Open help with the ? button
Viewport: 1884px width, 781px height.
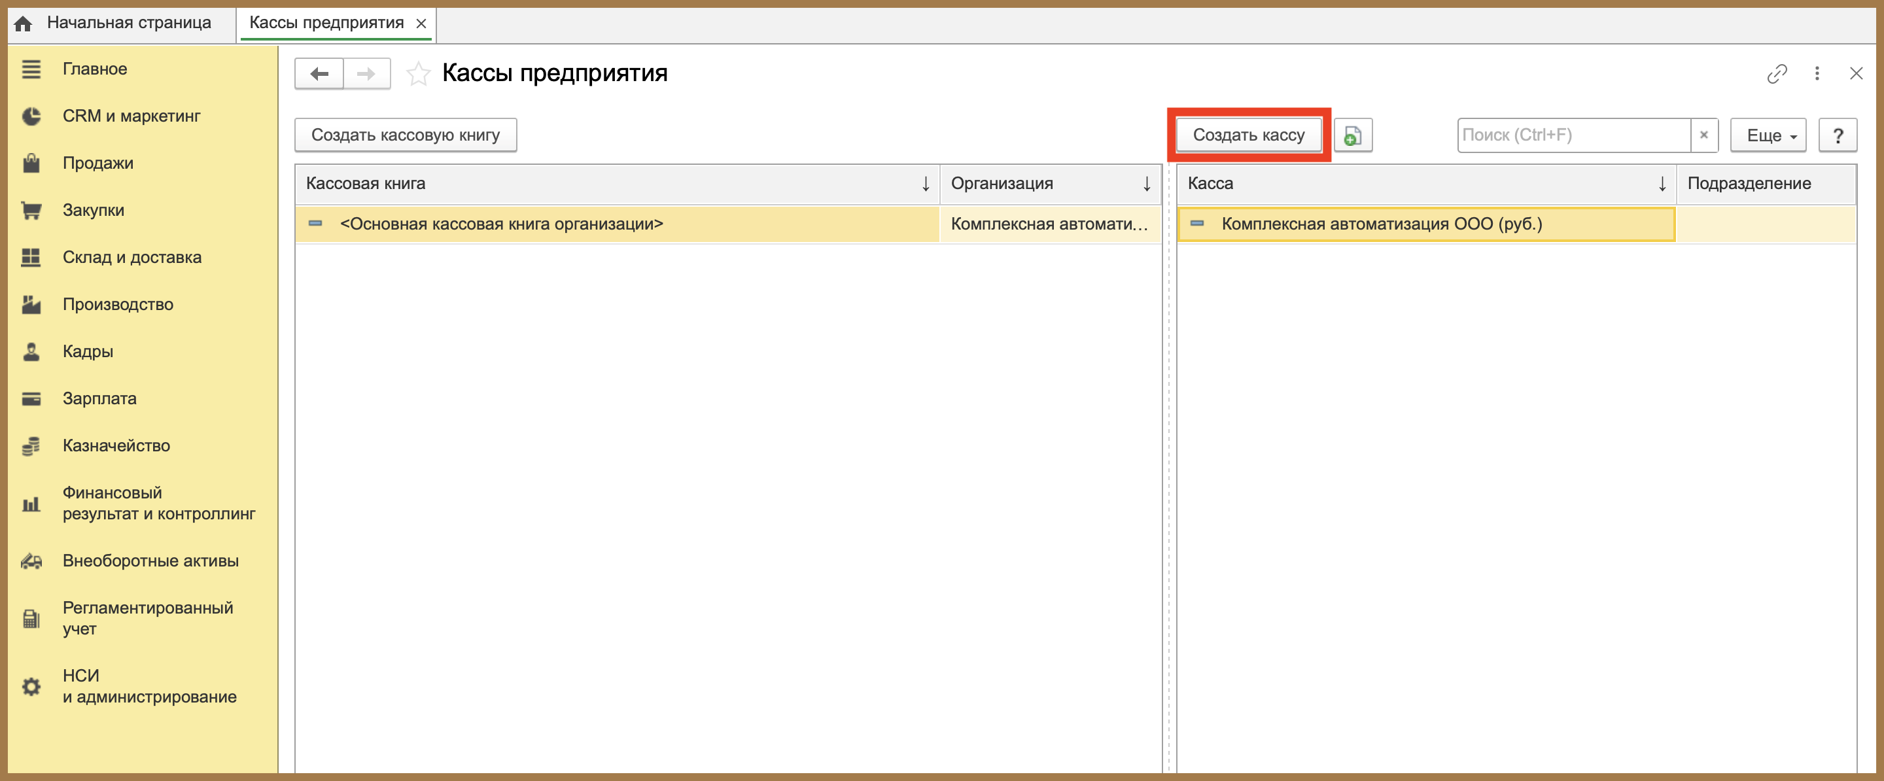click(1837, 135)
